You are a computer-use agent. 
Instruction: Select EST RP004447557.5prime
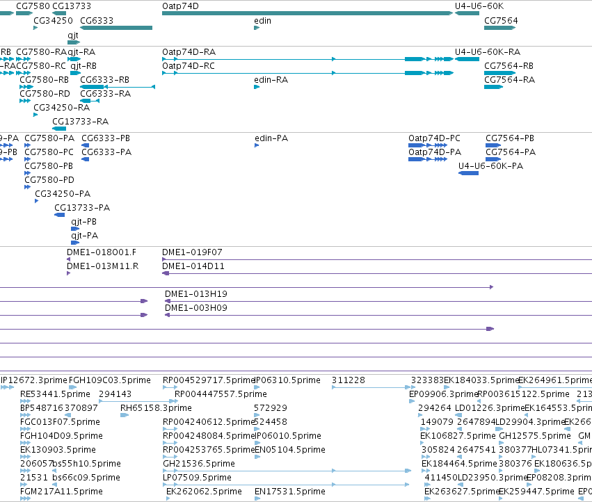coord(177,401)
